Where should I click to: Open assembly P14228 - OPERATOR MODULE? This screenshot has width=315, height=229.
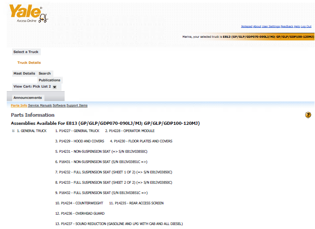[x=130, y=131]
